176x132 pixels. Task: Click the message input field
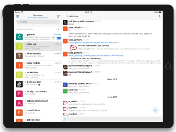pyautogui.click(x=114, y=119)
